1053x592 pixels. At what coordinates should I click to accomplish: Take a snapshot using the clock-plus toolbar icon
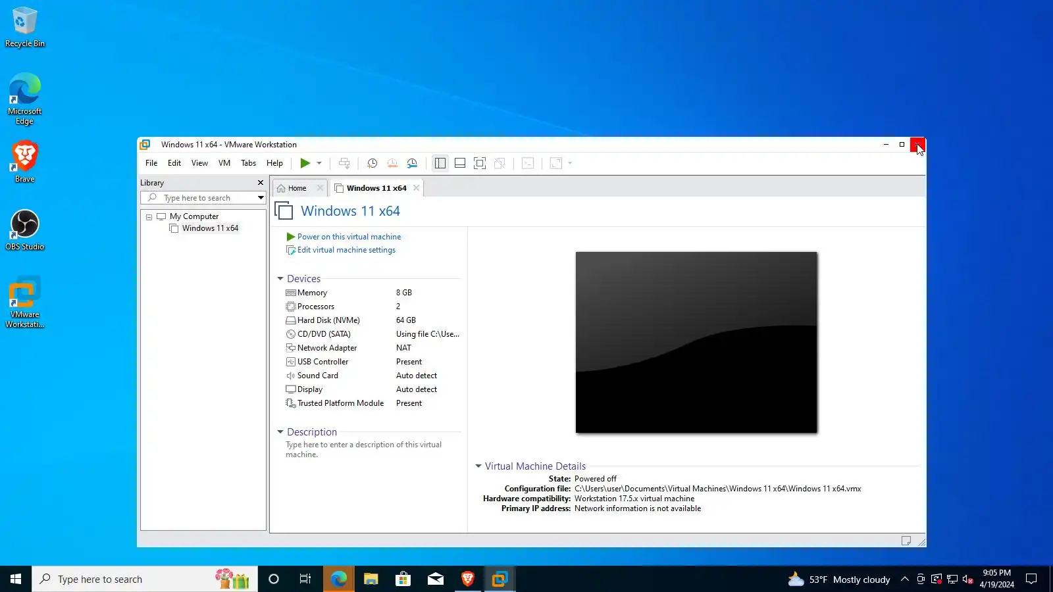372,163
